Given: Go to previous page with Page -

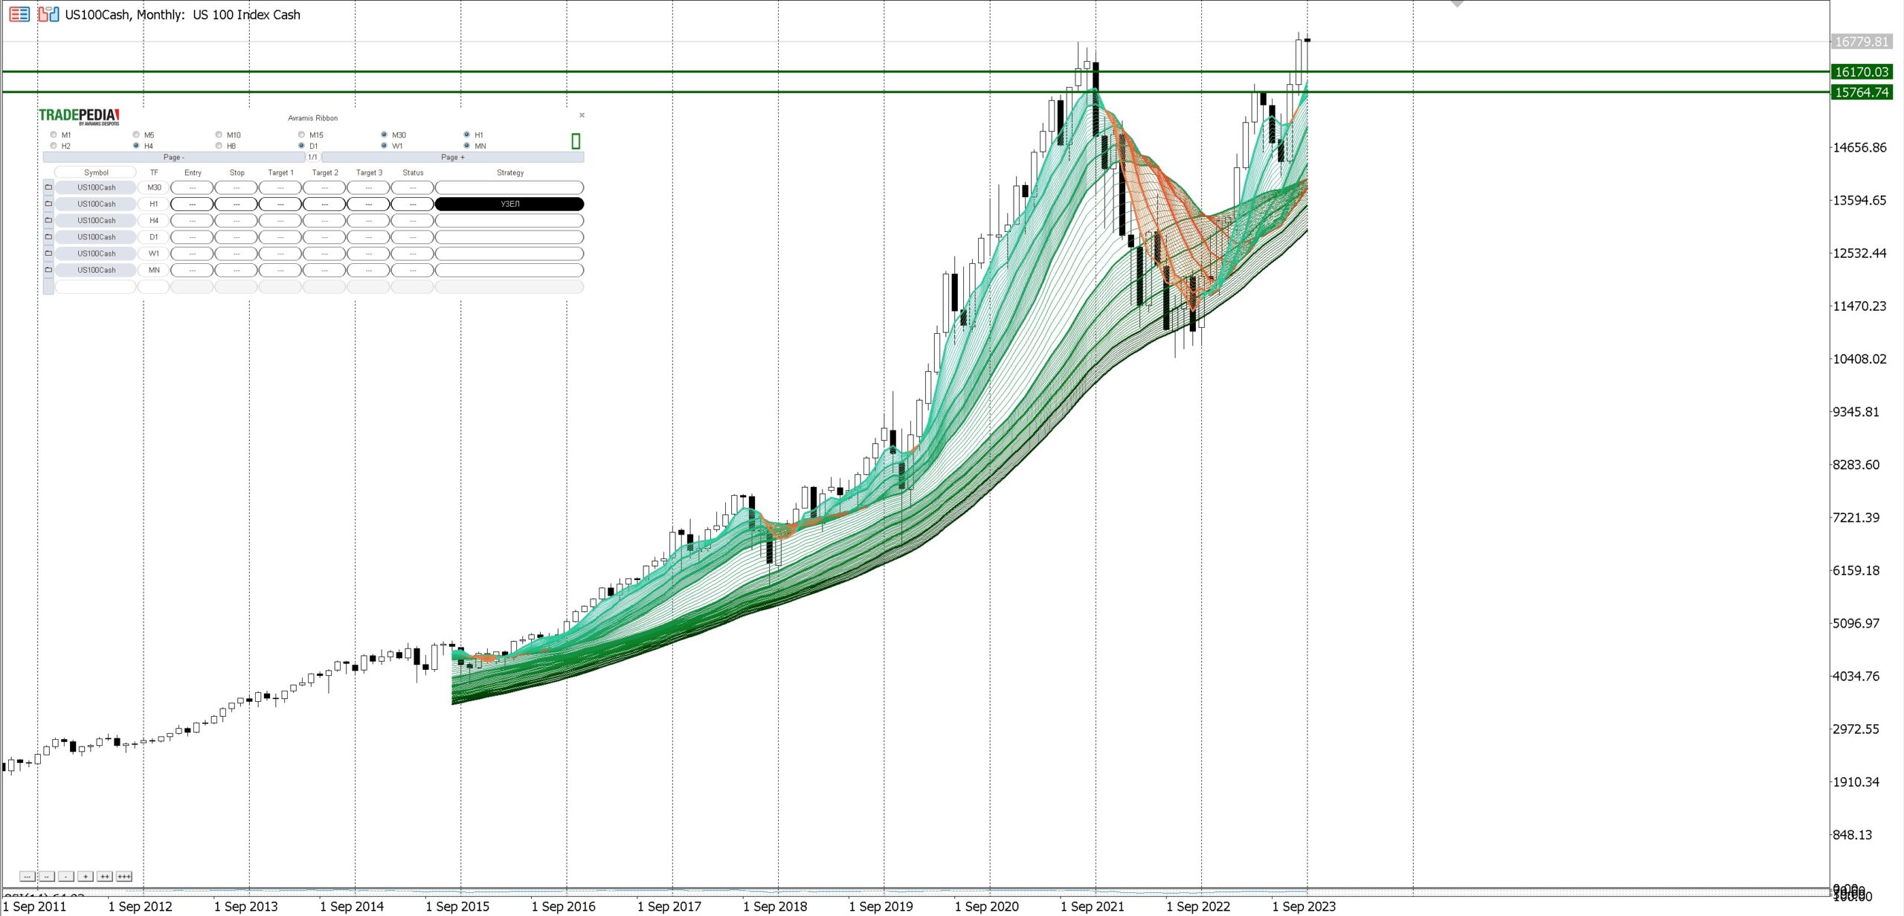Looking at the screenshot, I should (x=174, y=158).
